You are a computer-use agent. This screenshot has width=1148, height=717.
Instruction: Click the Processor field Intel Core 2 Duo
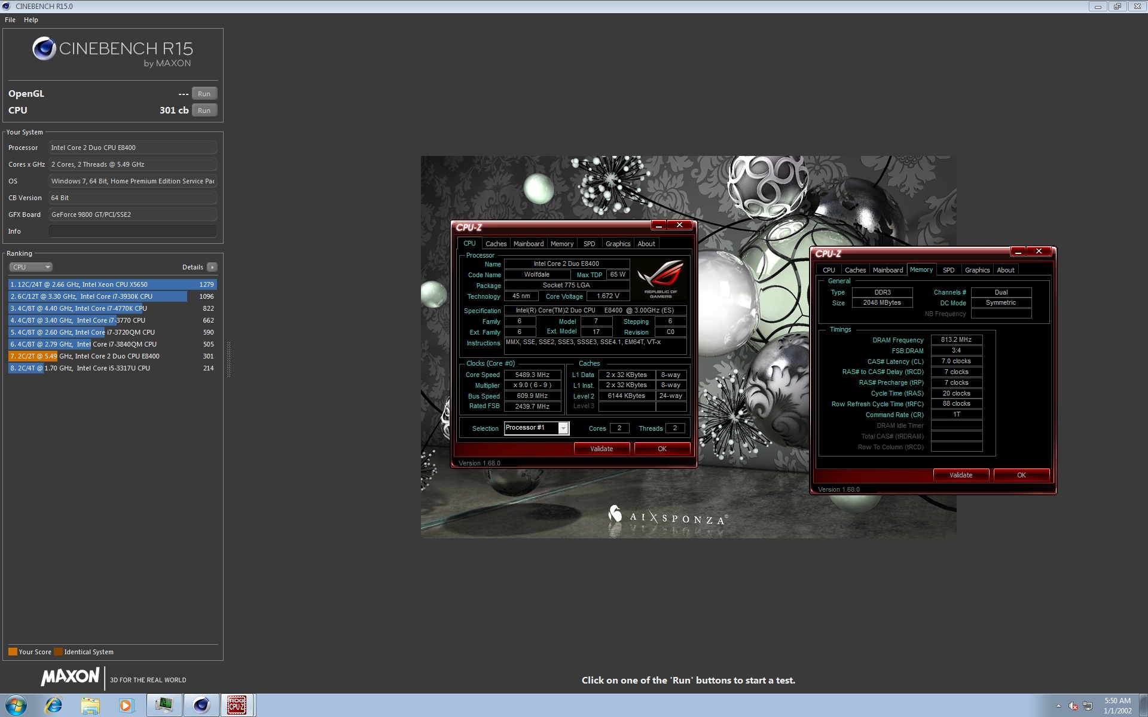(x=133, y=148)
